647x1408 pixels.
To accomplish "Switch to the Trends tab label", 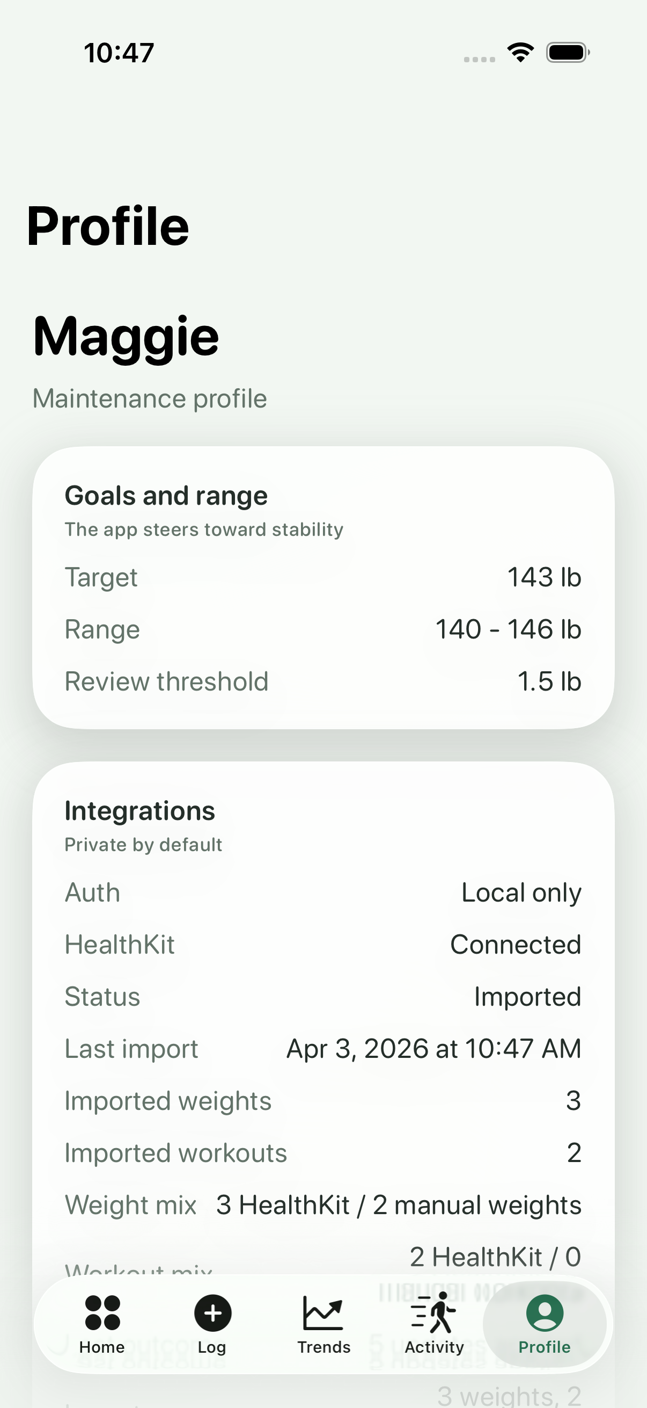I will coord(324,1347).
